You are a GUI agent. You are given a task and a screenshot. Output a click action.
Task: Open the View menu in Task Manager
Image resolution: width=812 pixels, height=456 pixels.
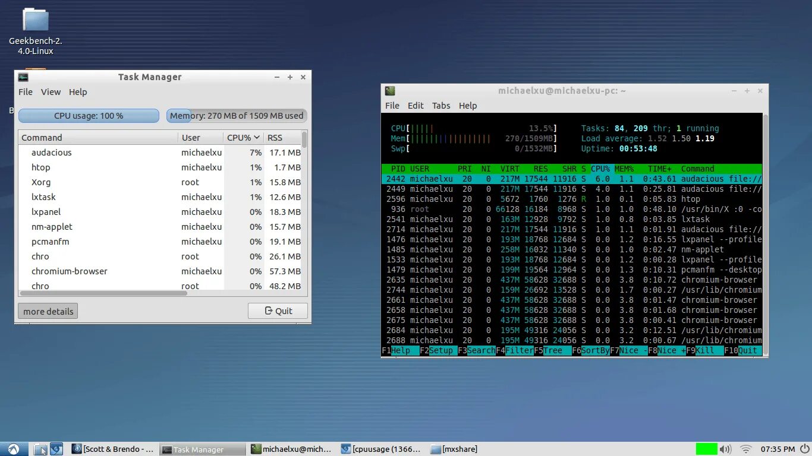[51, 92]
